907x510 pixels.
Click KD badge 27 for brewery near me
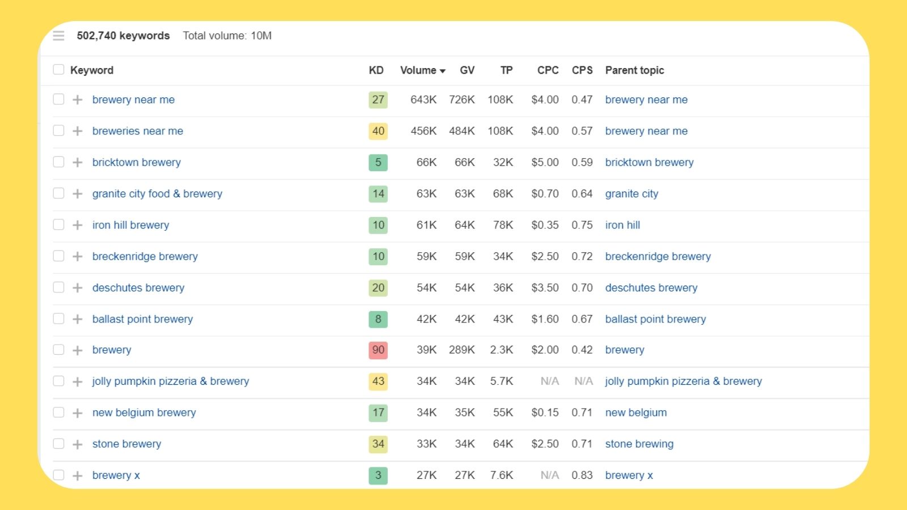[378, 100]
